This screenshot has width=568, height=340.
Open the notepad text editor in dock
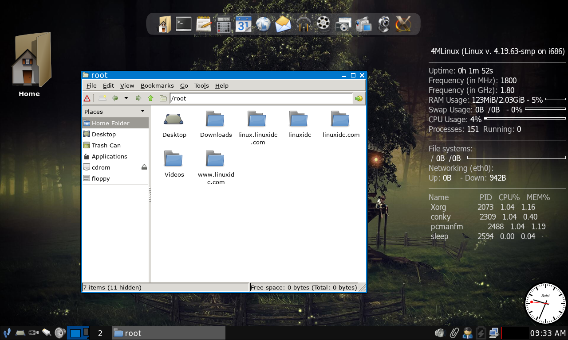(204, 24)
